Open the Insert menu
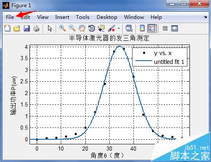 62,17
